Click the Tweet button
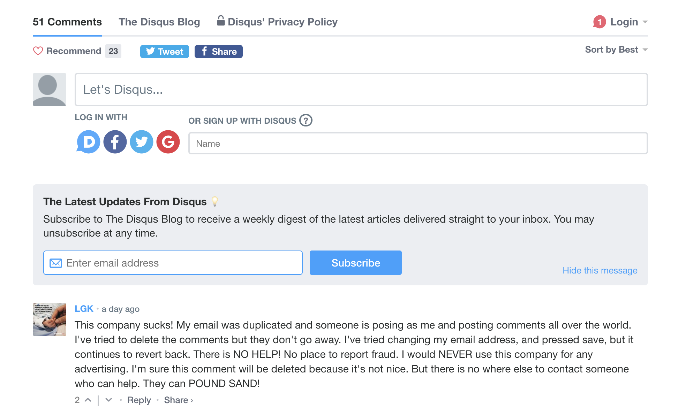The width and height of the screenshot is (678, 416). point(165,52)
